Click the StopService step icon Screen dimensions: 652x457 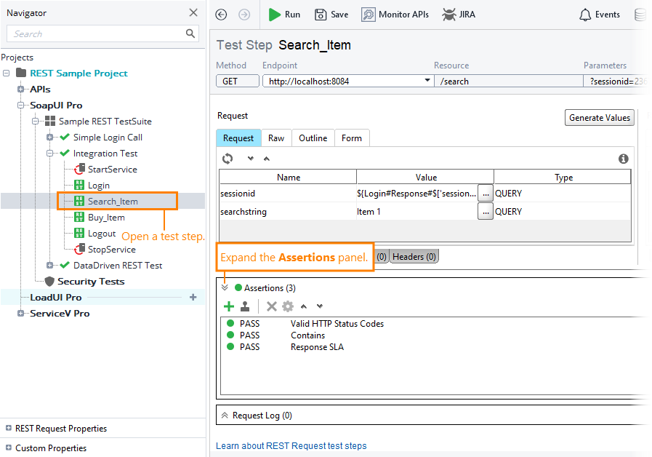(x=79, y=250)
